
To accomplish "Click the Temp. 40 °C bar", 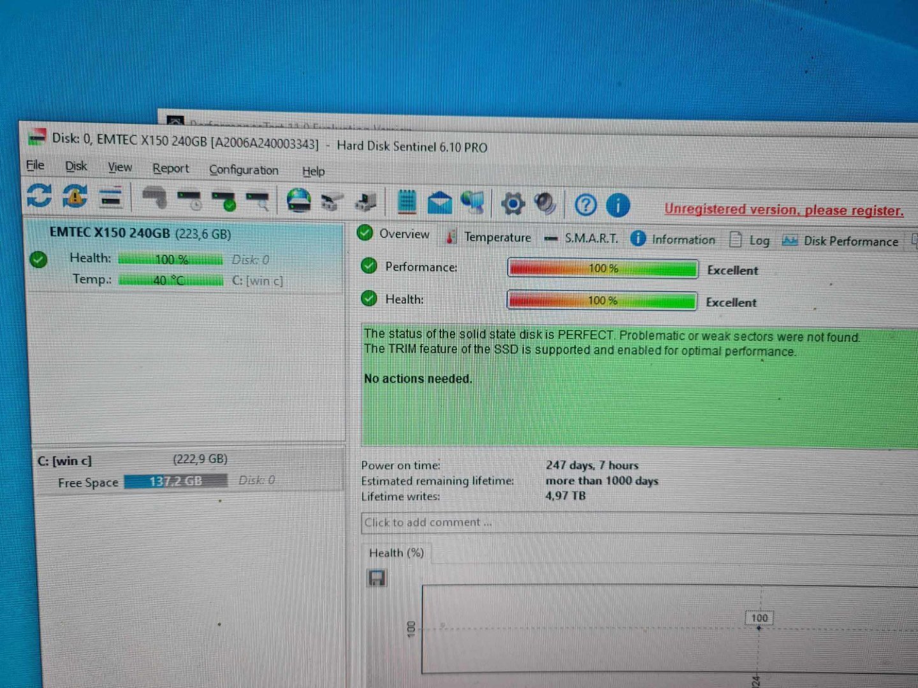I will tap(170, 280).
